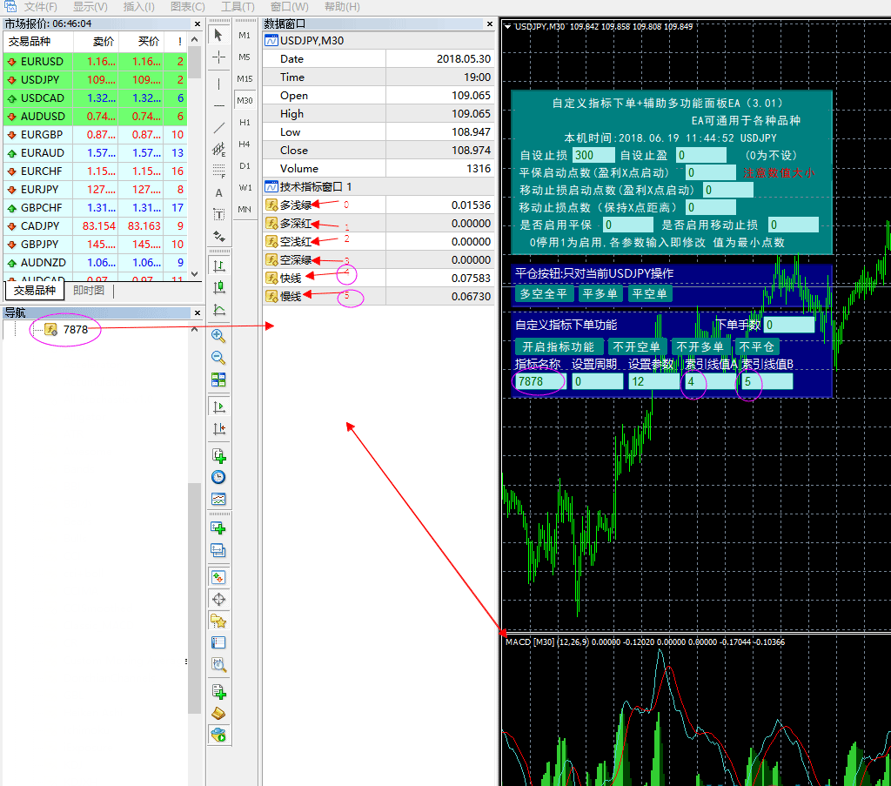The height and width of the screenshot is (786, 891).
Task: Open the periodicity clock icon
Action: (218, 477)
